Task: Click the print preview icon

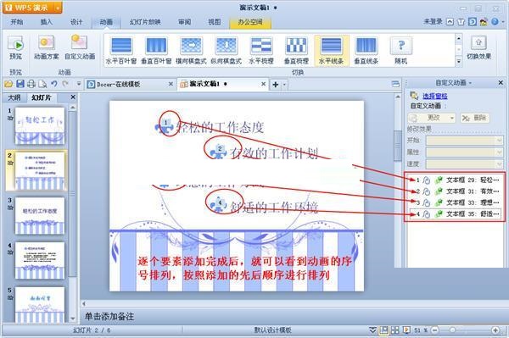Action: [x=42, y=84]
